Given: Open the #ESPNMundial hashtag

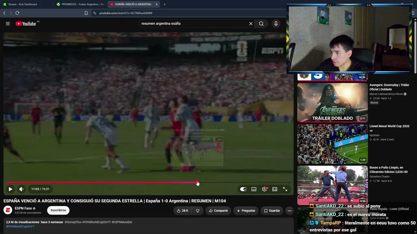Looking at the screenshot, I should tap(122, 222).
